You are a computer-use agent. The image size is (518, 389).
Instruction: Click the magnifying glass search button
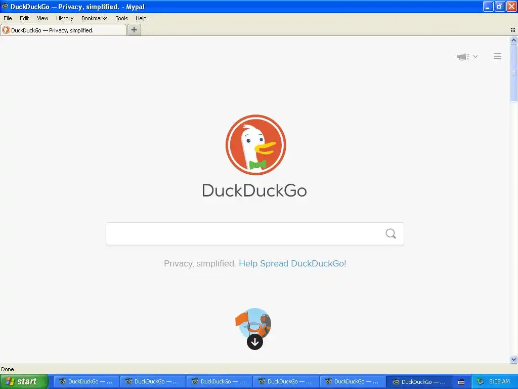pos(391,234)
